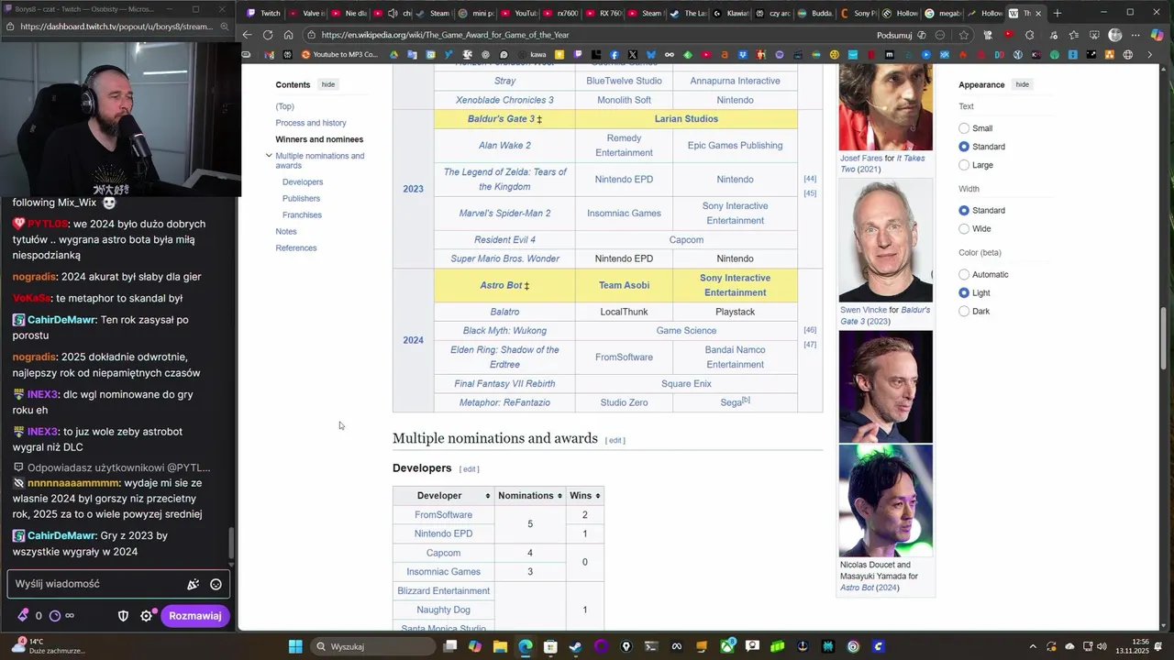The width and height of the screenshot is (1174, 660).
Task: Close the active Wikipedia tab
Action: coord(1038,13)
